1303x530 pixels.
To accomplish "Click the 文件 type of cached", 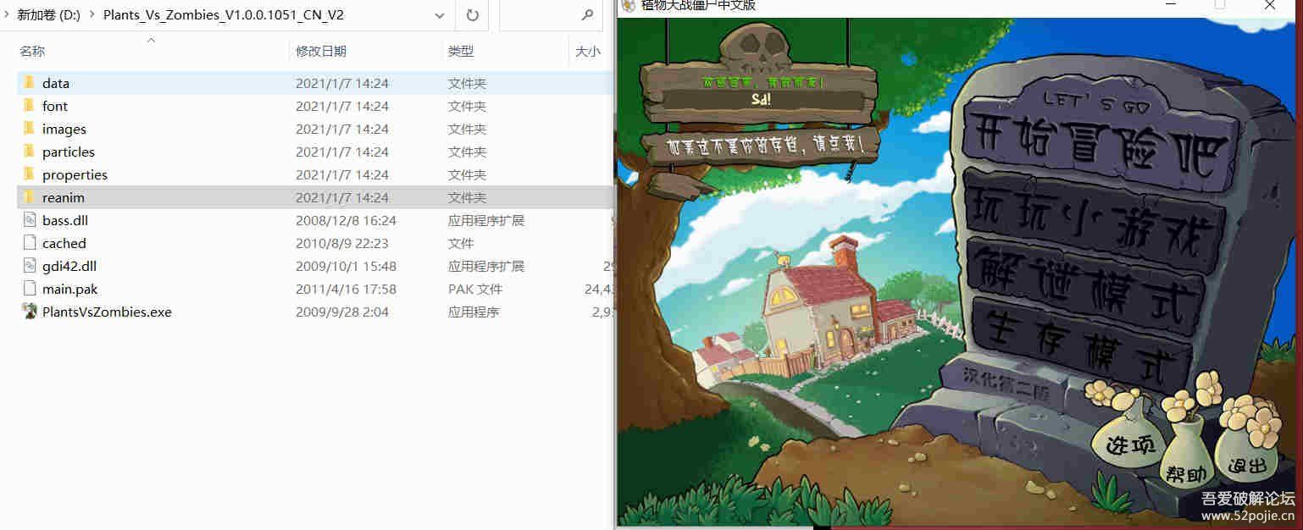I will 461,243.
